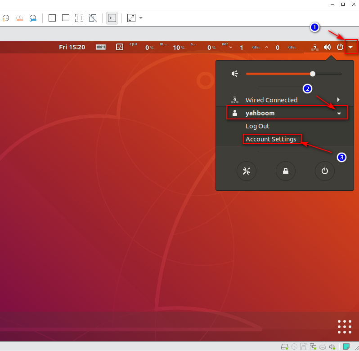
Task: Open the snapshot manager icon
Action: pyautogui.click(x=33, y=18)
